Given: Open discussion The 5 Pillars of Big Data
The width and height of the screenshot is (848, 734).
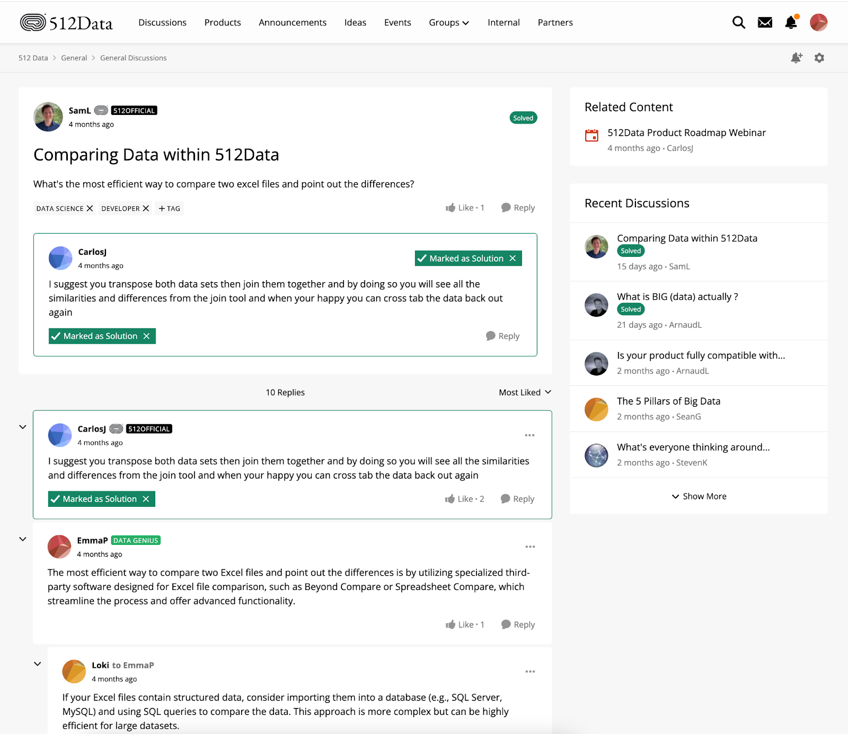Looking at the screenshot, I should (668, 401).
